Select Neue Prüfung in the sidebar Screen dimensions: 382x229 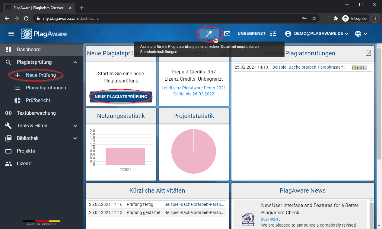tap(42, 75)
